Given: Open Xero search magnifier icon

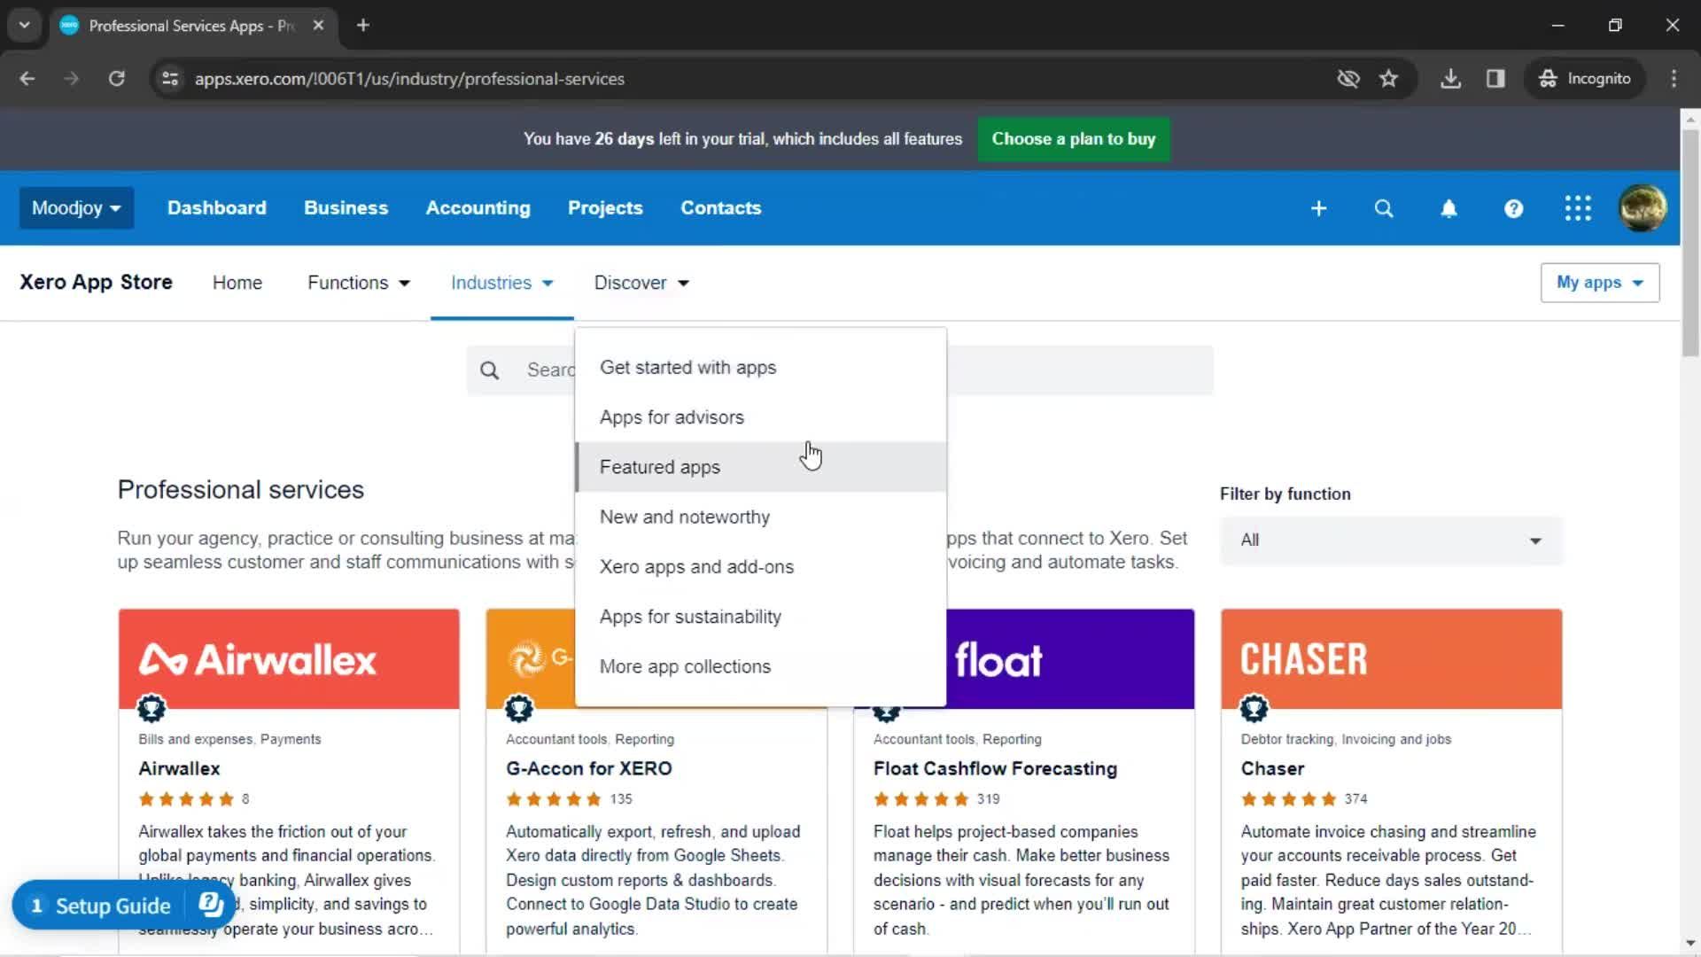Looking at the screenshot, I should coord(1383,208).
